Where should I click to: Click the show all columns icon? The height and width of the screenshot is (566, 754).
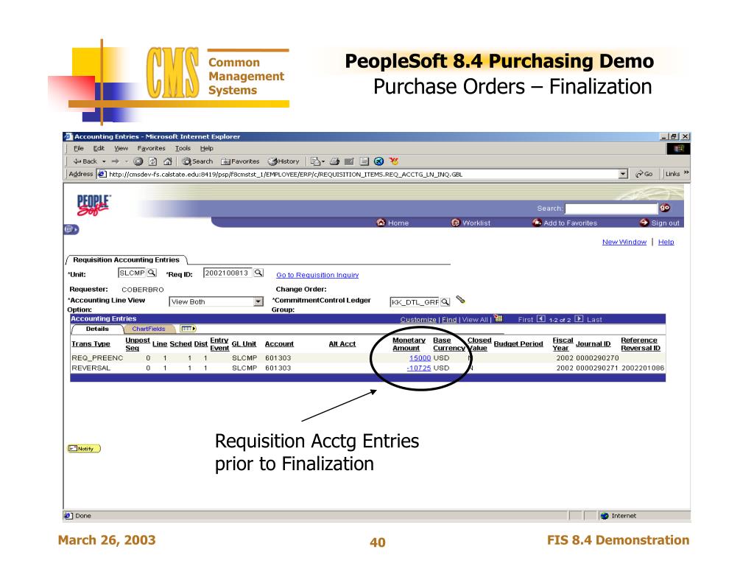[188, 329]
